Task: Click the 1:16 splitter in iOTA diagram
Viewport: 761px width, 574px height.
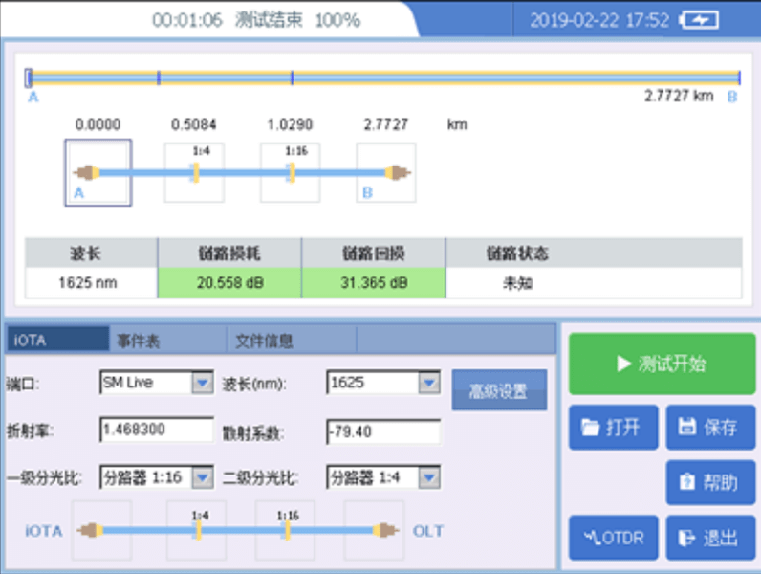Action: (x=284, y=529)
